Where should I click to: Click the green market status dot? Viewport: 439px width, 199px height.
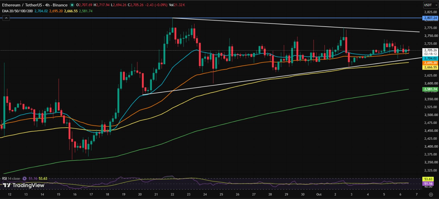[72, 5]
